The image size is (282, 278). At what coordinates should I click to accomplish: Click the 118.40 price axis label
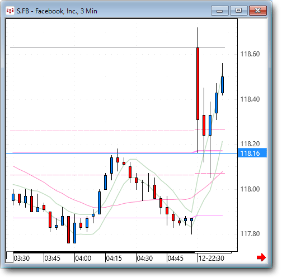click(x=250, y=99)
